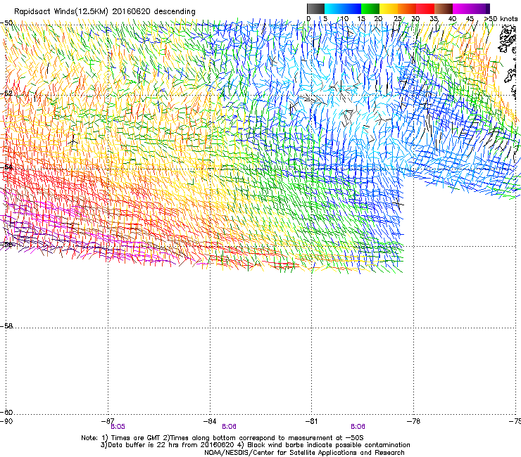
Task: Click the legend tick label '35'
Action: point(434,19)
